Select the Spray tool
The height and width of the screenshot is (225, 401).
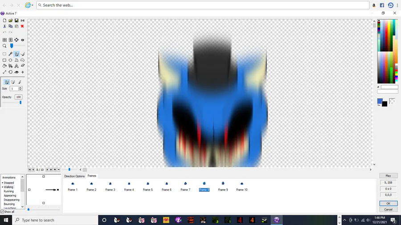[x=11, y=66]
